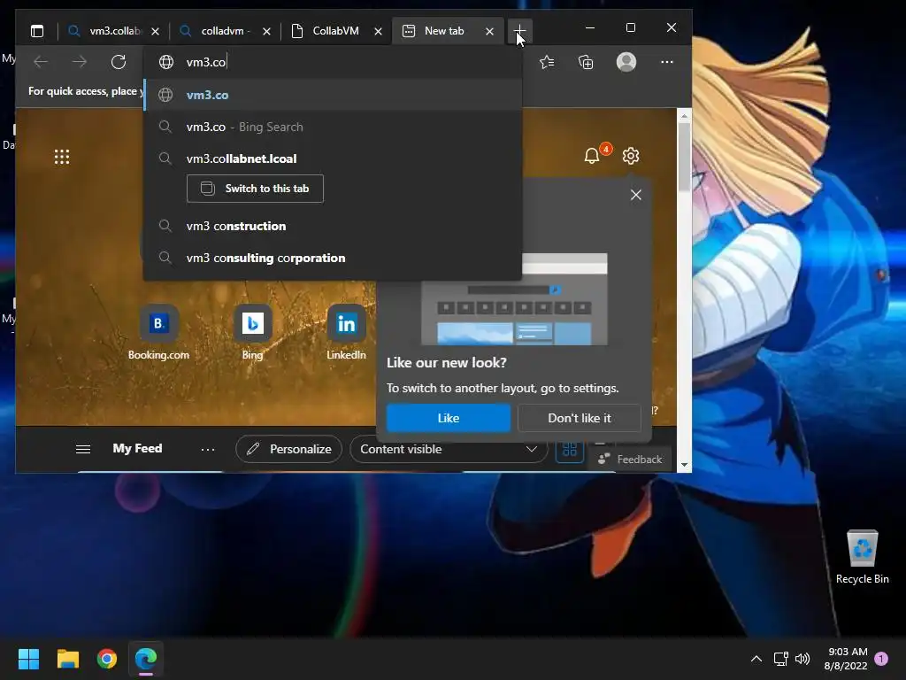Close the CollabVM tab
The width and height of the screenshot is (906, 680).
click(378, 31)
